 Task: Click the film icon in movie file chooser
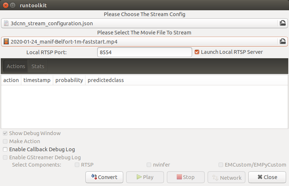pos(6,41)
